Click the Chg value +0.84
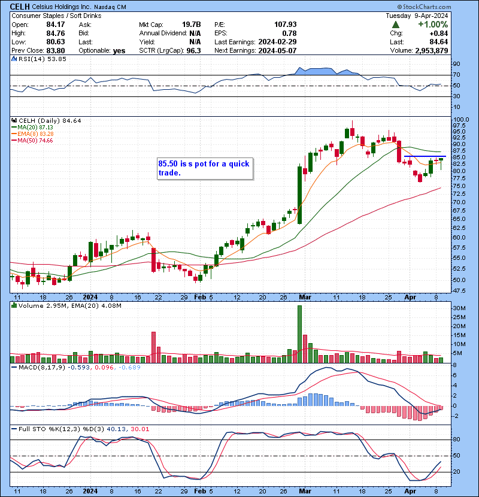This screenshot has height=497, width=479. coord(439,34)
